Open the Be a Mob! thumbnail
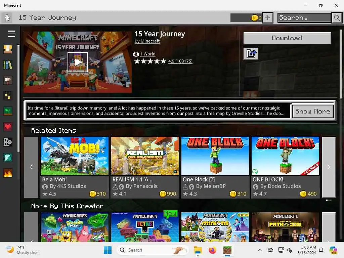The width and height of the screenshot is (344, 258). [75, 156]
